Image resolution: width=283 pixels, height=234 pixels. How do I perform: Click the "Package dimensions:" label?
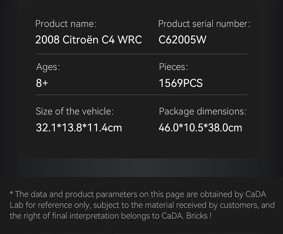[203, 112]
